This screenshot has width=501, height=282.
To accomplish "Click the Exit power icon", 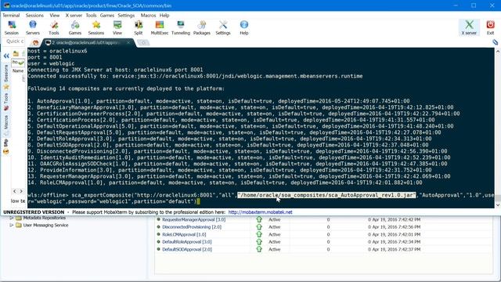I will [x=491, y=27].
